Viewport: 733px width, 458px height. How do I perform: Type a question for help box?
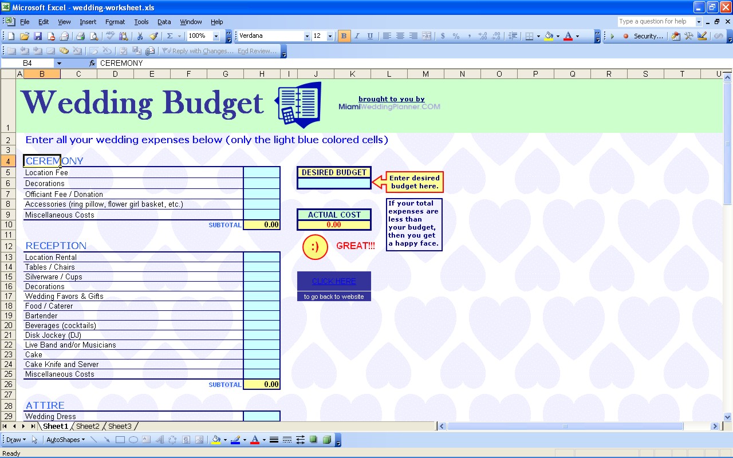click(656, 22)
